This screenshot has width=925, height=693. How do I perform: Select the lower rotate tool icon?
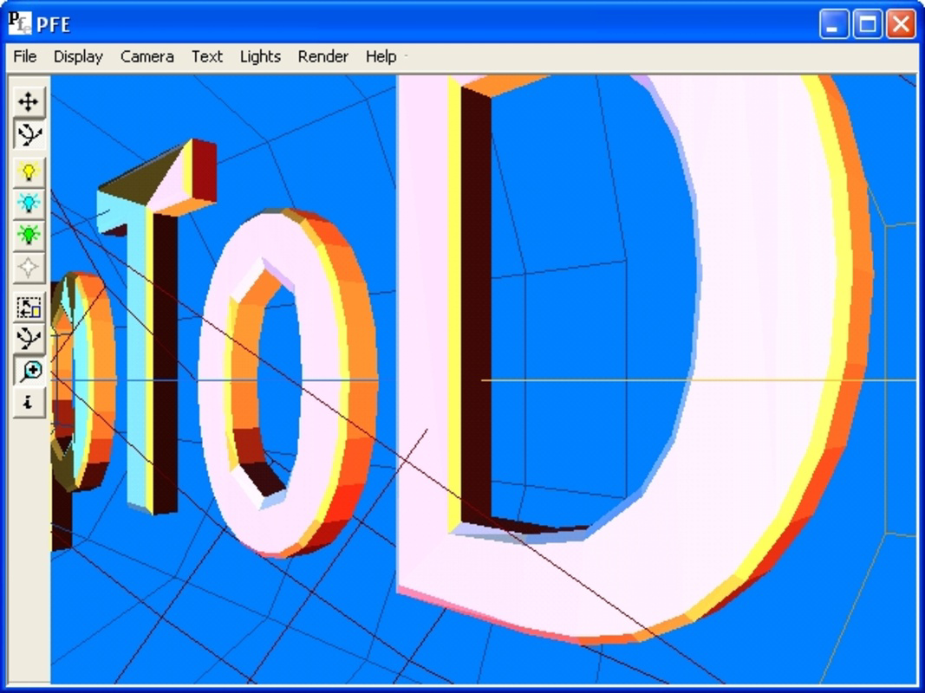point(29,337)
